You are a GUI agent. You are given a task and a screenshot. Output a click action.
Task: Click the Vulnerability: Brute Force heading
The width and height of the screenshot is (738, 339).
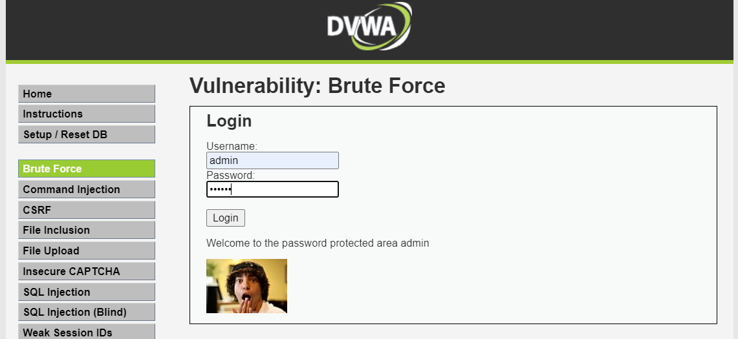coord(317,86)
